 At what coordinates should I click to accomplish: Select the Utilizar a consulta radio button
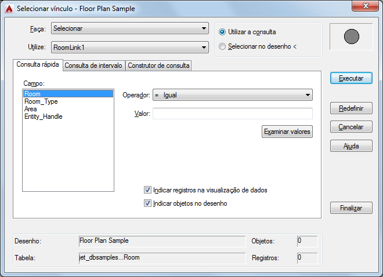[x=222, y=32]
